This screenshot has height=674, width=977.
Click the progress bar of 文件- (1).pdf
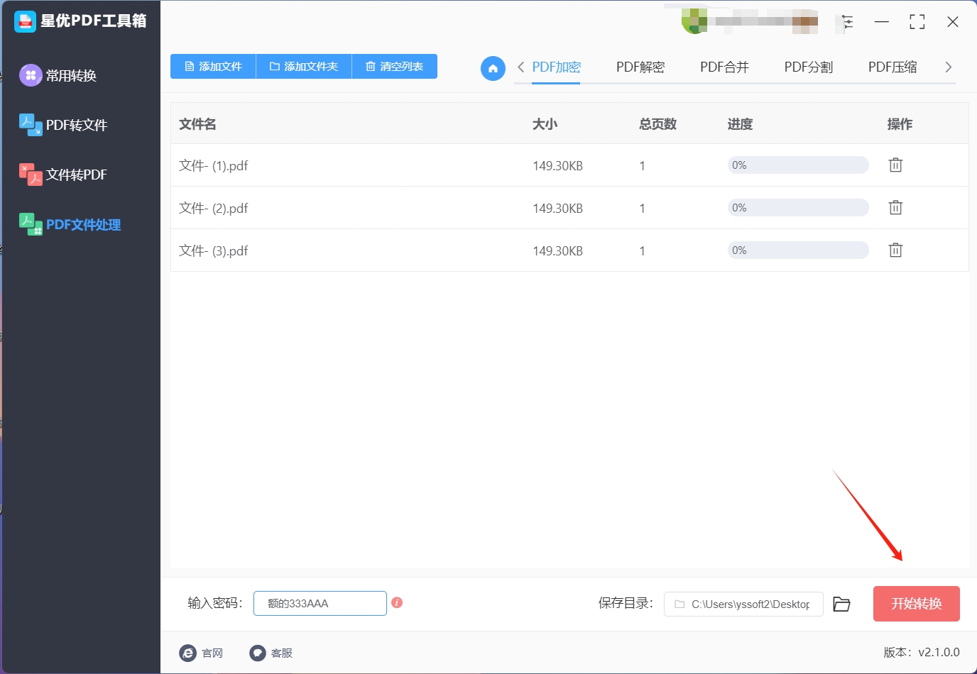coord(798,165)
